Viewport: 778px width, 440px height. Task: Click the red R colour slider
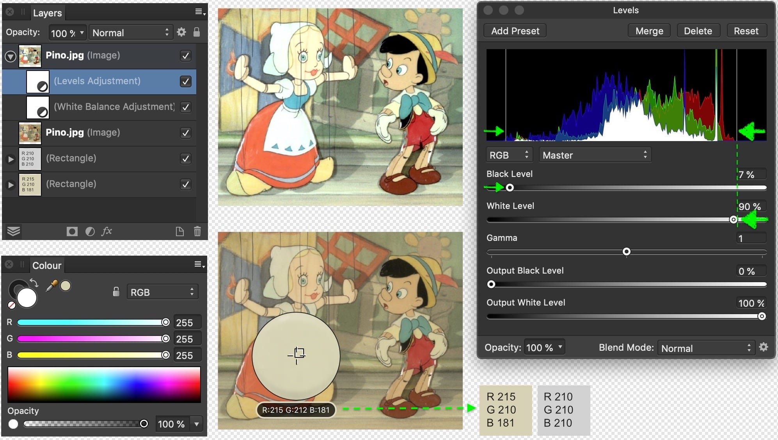point(93,322)
